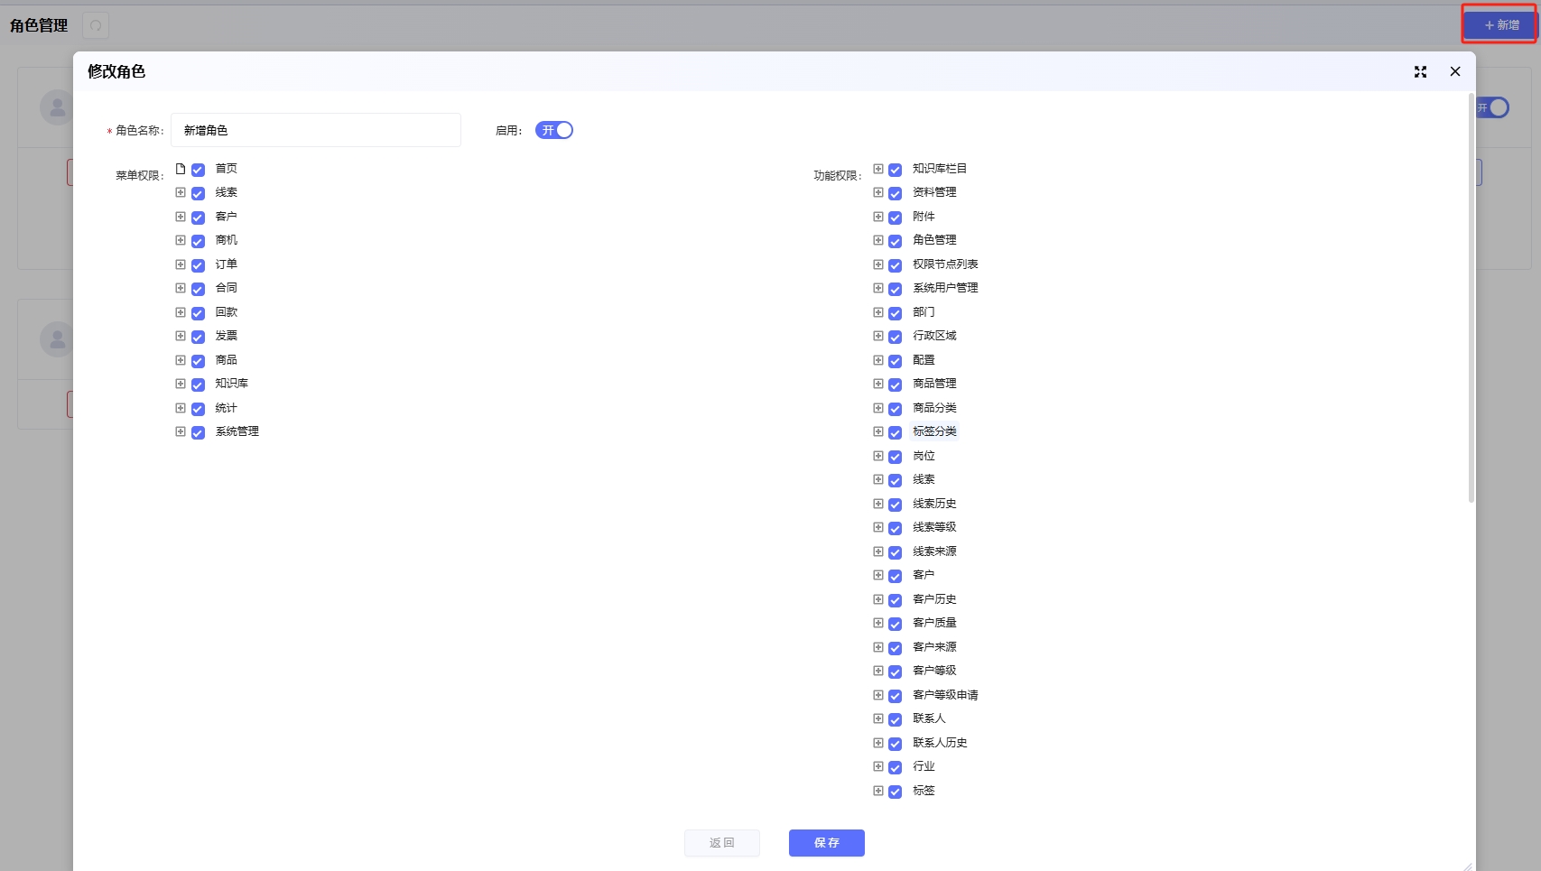The image size is (1541, 871).
Task: Click the plus icon beside 知识库栏目
Action: pyautogui.click(x=878, y=169)
